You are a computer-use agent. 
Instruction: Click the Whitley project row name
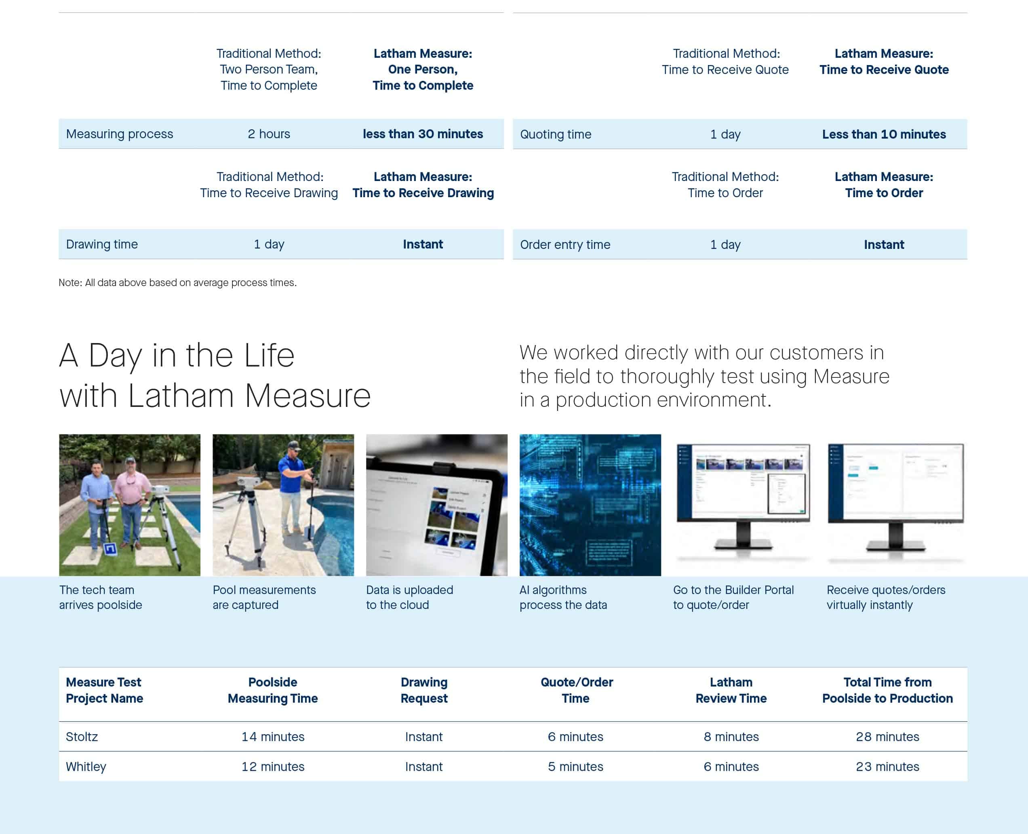click(86, 766)
